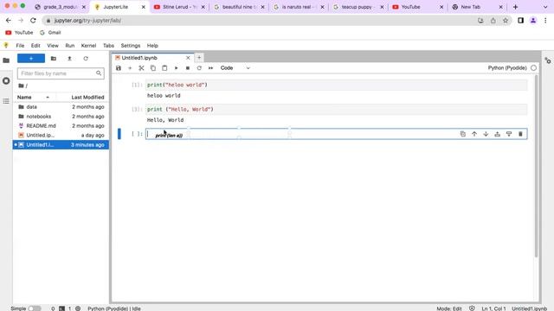Image resolution: width=554 pixels, height=311 pixels.
Task: Open the Kernel menu
Action: (88, 46)
